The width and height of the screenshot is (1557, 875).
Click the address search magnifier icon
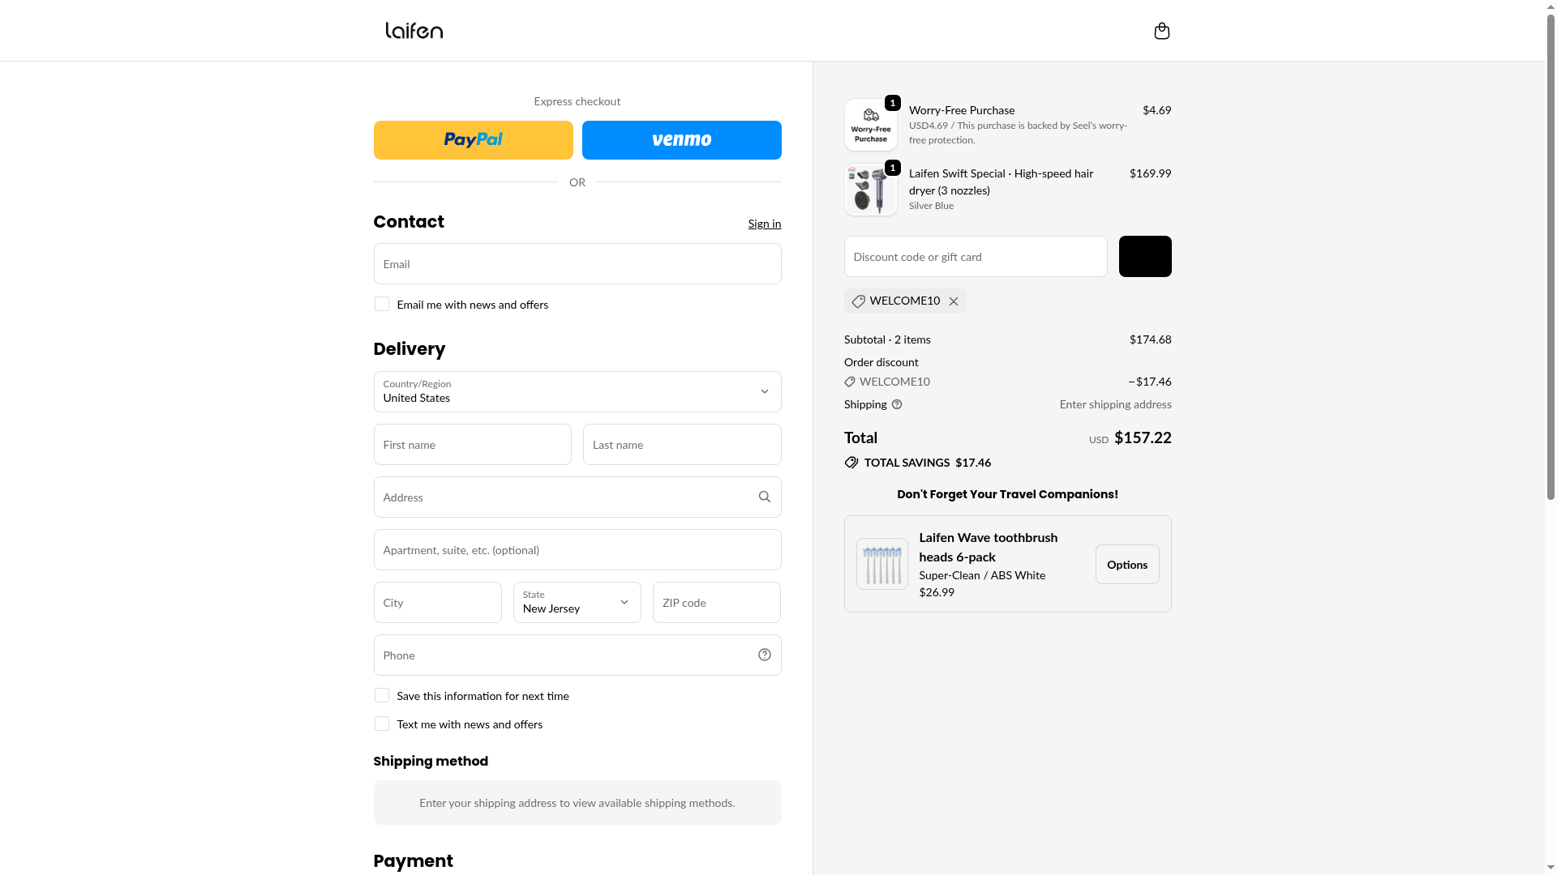pos(764,497)
